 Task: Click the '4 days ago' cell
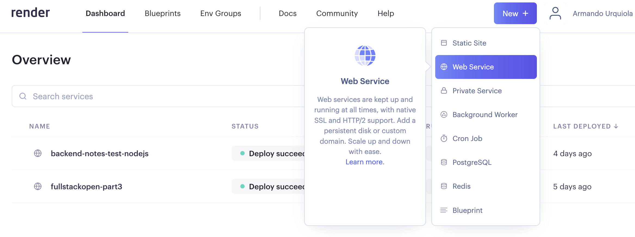coord(572,153)
